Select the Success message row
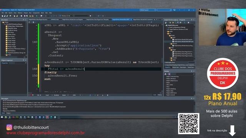The height and width of the screenshot is (138, 246). 5,109
